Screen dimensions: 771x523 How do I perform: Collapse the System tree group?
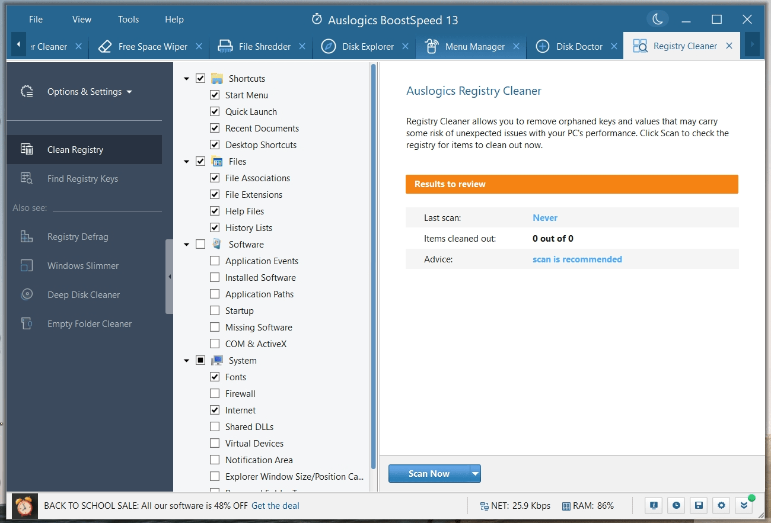(187, 360)
